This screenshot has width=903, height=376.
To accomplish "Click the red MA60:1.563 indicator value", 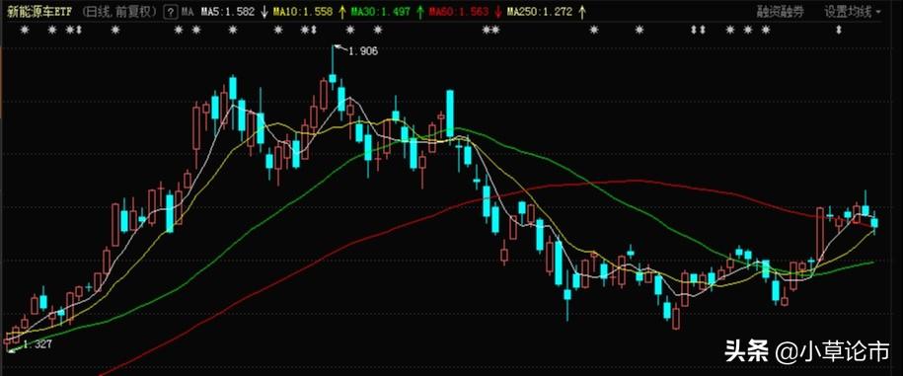I will coord(459,12).
